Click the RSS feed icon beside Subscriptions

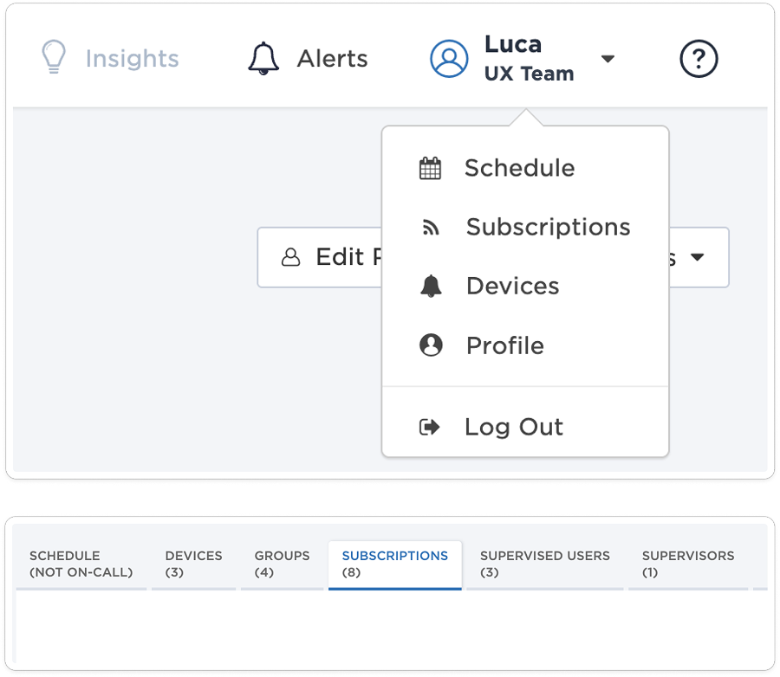430,228
